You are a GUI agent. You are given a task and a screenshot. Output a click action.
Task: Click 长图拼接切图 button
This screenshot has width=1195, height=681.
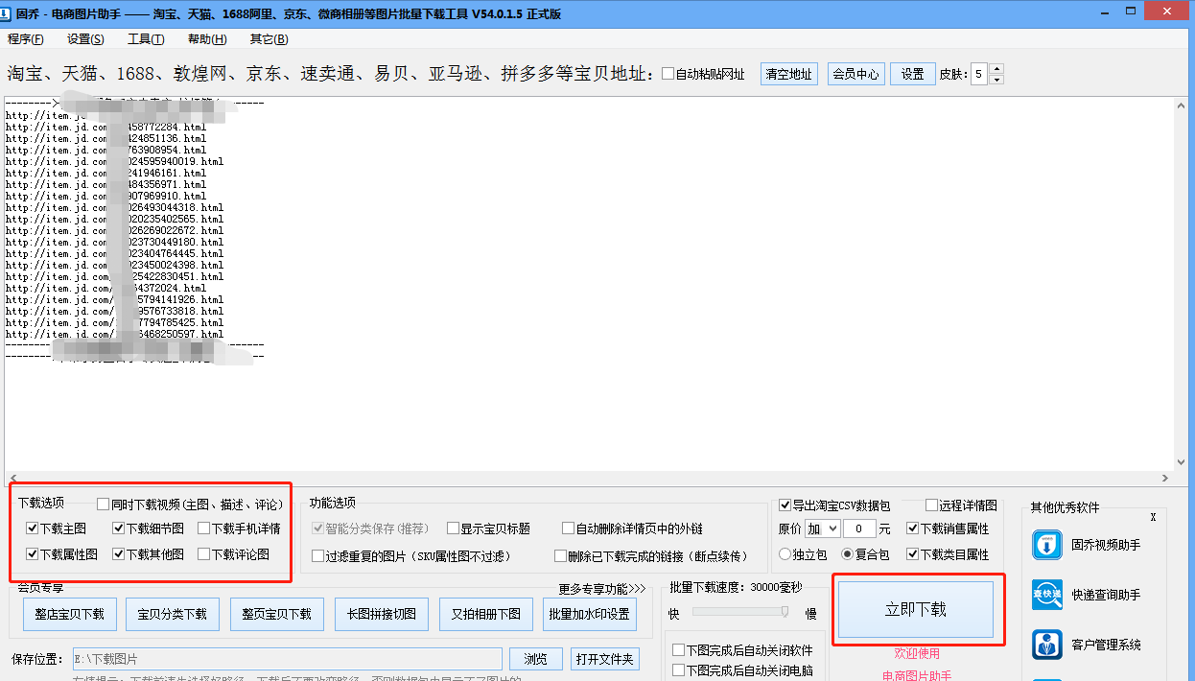(382, 614)
